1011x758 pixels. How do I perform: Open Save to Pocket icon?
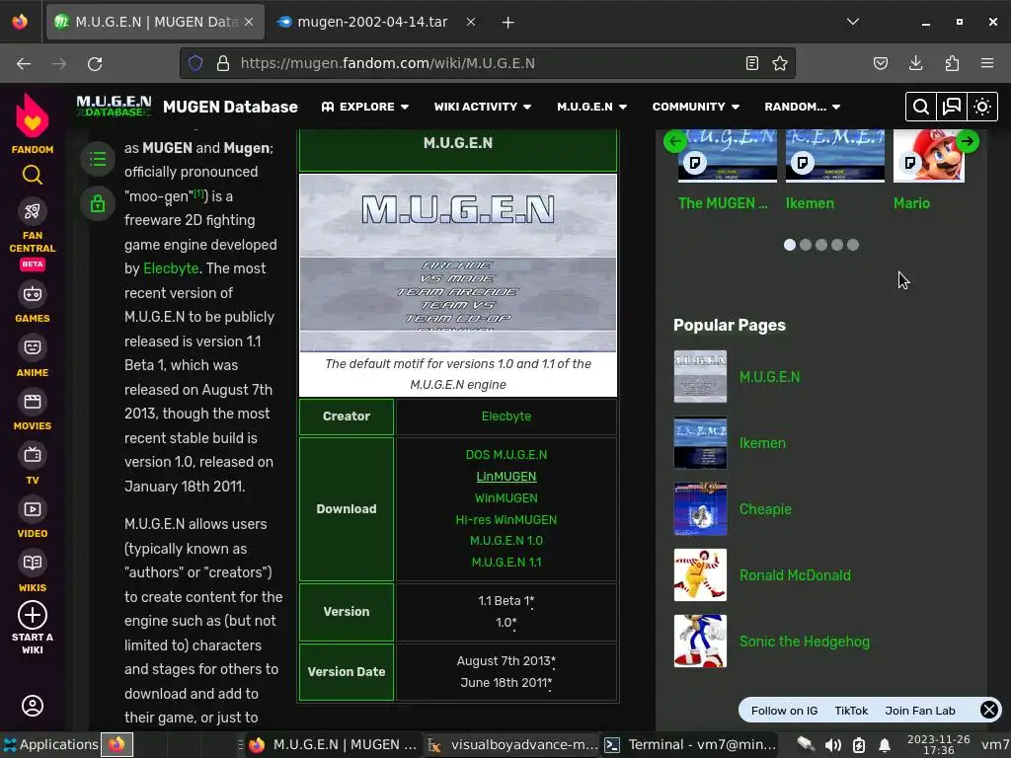[880, 63]
